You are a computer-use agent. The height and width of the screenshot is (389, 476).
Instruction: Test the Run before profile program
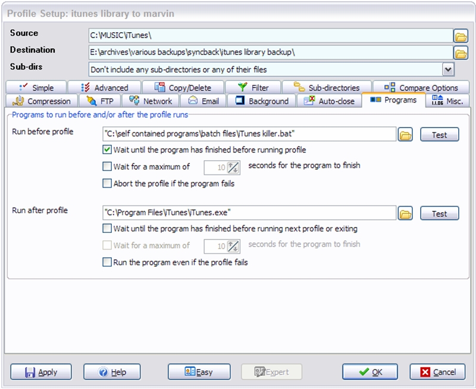coord(440,135)
